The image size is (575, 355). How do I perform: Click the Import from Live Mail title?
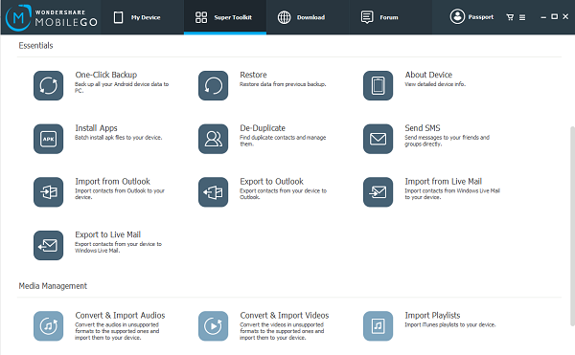click(x=444, y=182)
